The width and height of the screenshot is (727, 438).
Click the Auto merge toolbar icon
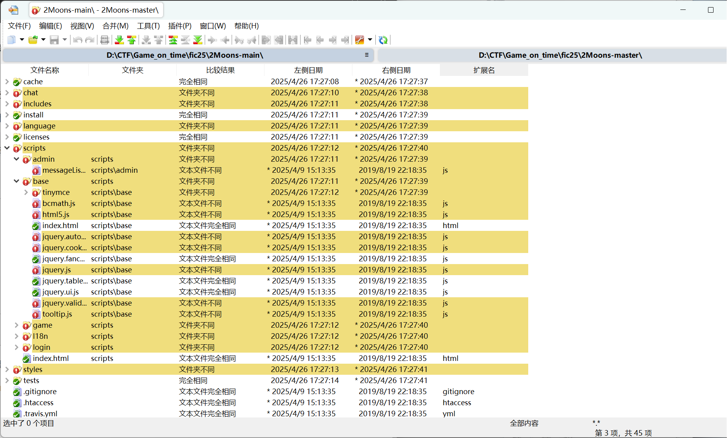tap(293, 40)
